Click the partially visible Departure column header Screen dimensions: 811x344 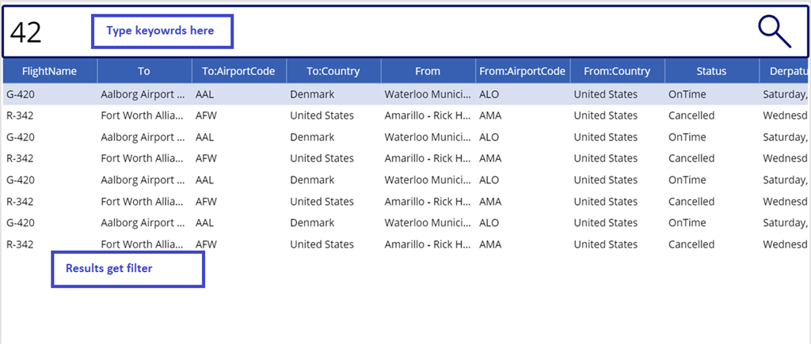coord(784,71)
